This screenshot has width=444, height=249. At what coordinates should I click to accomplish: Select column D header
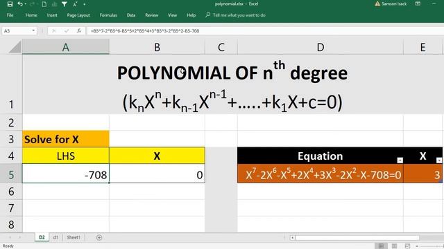click(x=321, y=47)
